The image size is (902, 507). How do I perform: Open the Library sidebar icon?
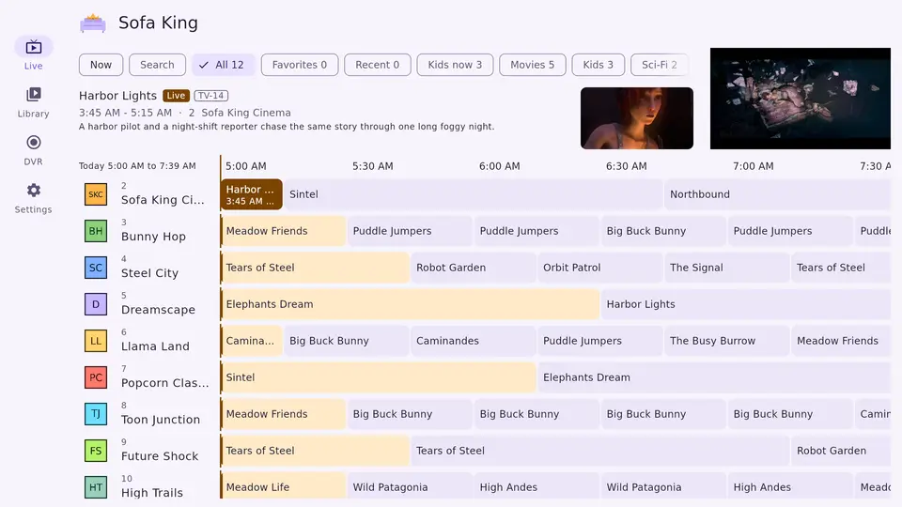coord(34,94)
